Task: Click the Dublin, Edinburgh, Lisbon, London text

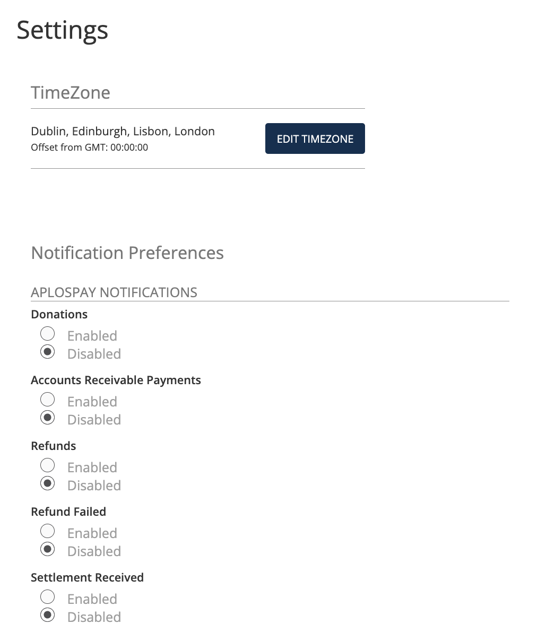Action: pos(123,132)
